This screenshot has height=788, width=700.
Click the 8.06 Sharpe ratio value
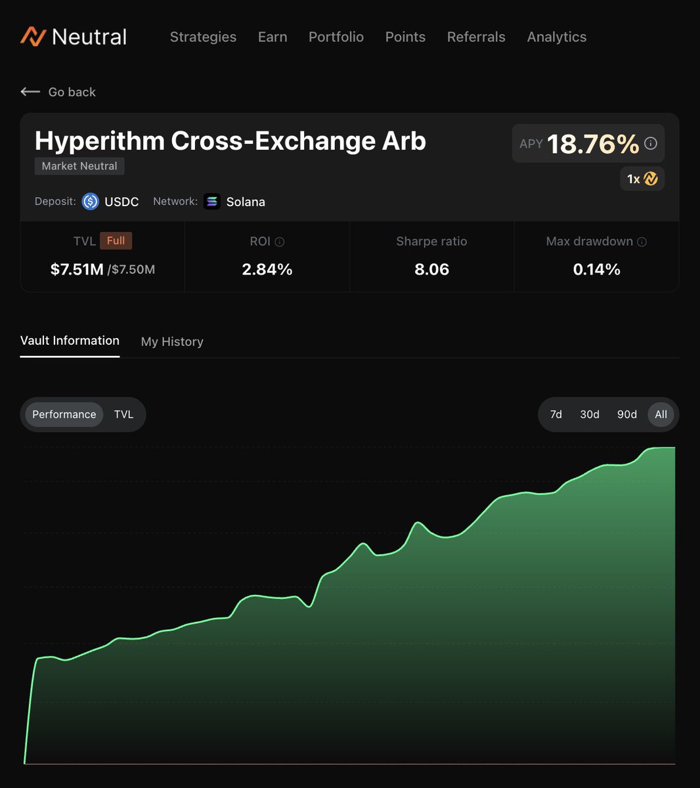click(431, 269)
